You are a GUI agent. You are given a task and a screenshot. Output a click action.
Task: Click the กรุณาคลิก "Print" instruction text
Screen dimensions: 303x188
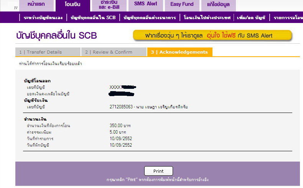pos(158,180)
